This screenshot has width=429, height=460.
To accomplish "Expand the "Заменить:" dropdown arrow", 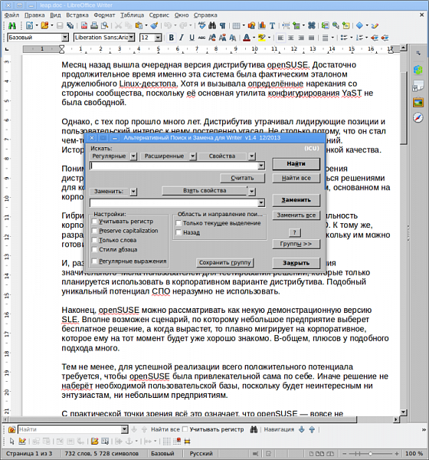I will [x=133, y=192].
